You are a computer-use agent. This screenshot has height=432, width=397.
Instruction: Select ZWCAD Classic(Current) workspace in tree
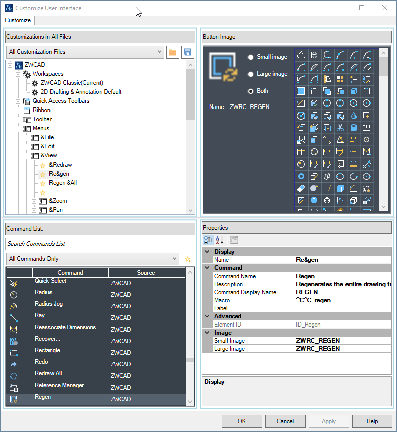coord(72,83)
